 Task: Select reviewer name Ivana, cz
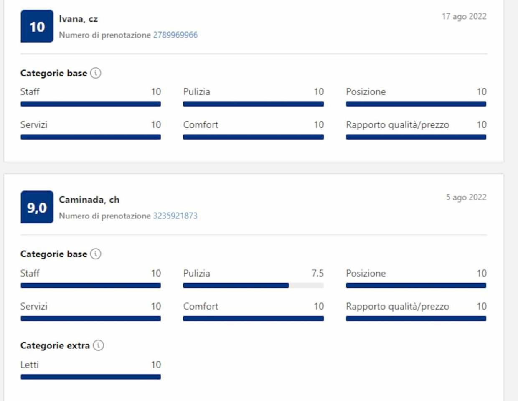(79, 19)
